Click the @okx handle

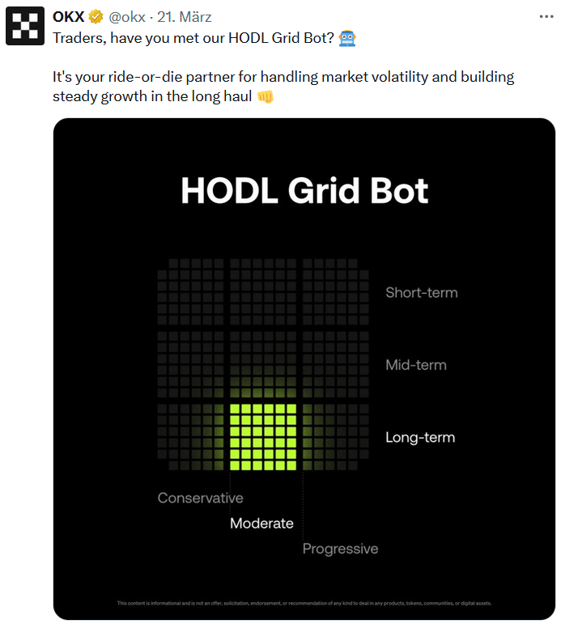coord(127,17)
